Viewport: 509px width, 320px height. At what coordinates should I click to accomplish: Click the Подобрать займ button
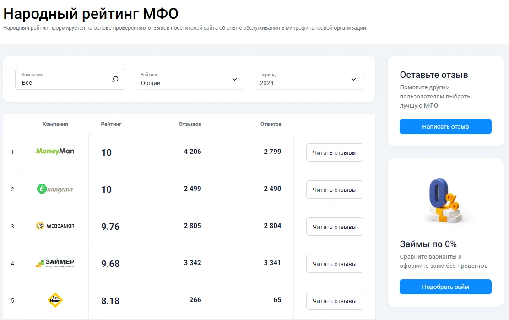tap(445, 287)
